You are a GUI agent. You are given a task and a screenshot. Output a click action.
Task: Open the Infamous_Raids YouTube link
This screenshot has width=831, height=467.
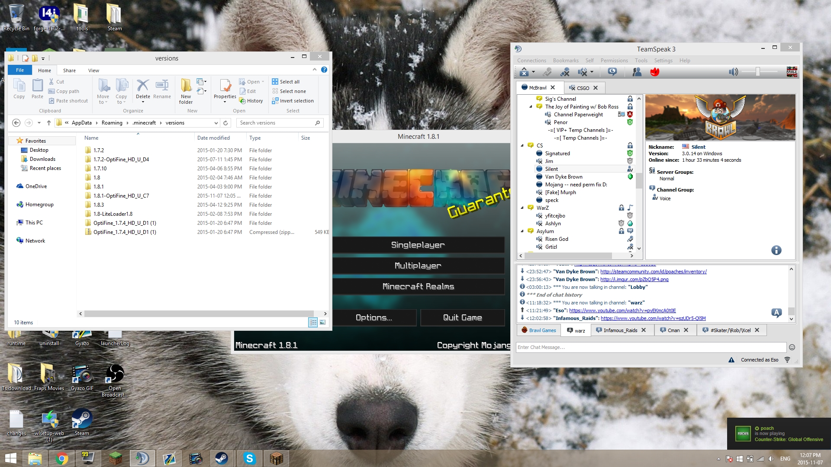(x=653, y=318)
